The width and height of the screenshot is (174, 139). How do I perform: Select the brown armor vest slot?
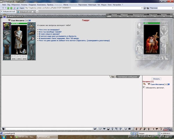7,49
